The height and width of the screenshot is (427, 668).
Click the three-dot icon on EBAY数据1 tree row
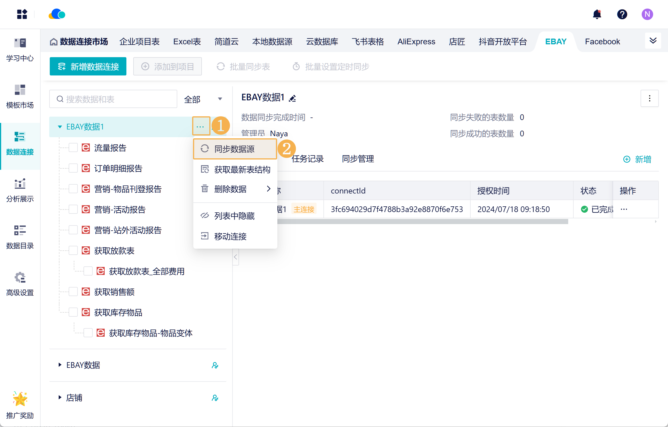(200, 127)
